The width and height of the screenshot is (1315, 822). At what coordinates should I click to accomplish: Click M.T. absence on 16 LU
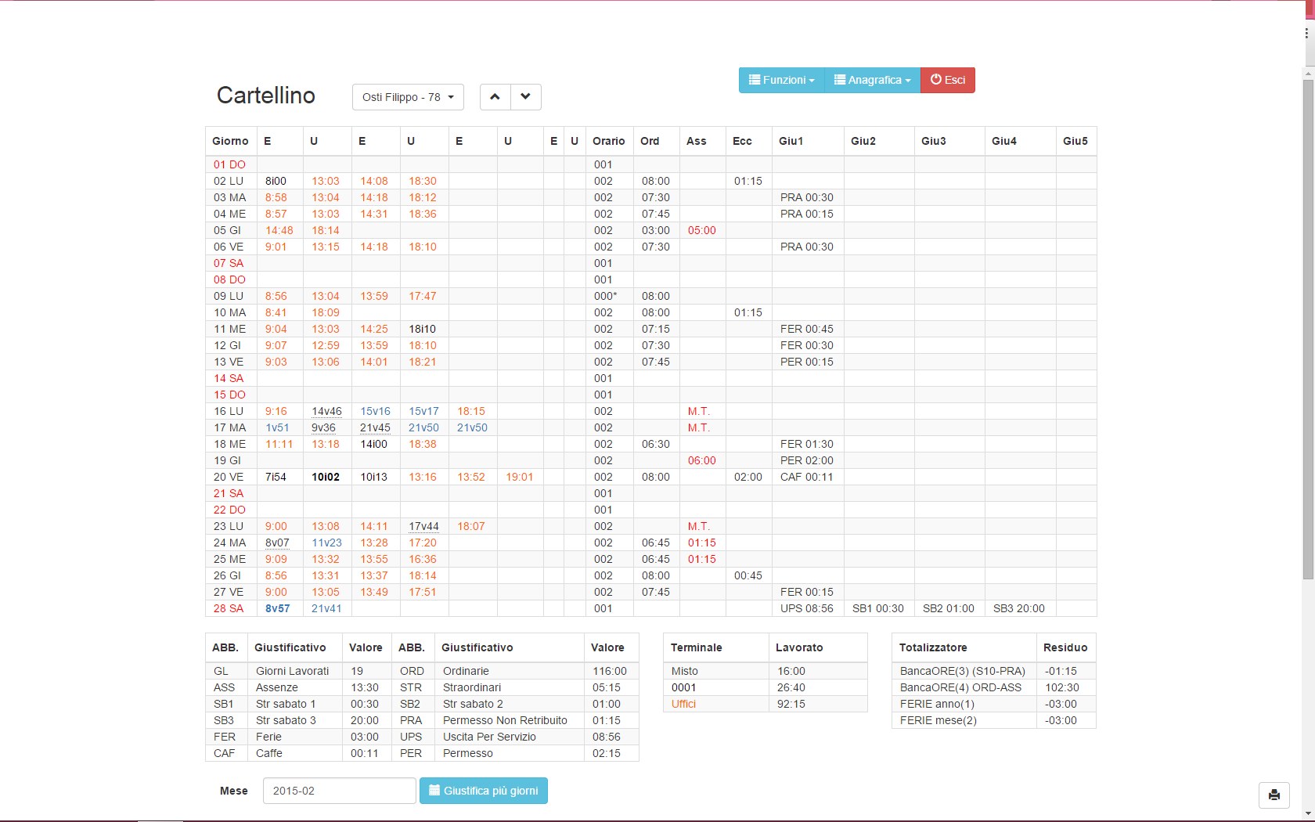[x=699, y=411]
